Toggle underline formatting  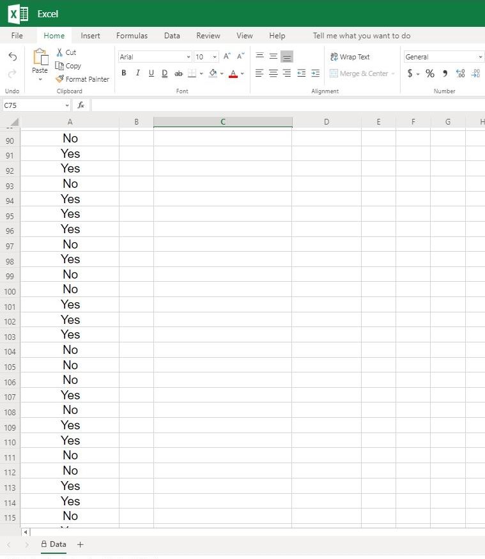[151, 73]
